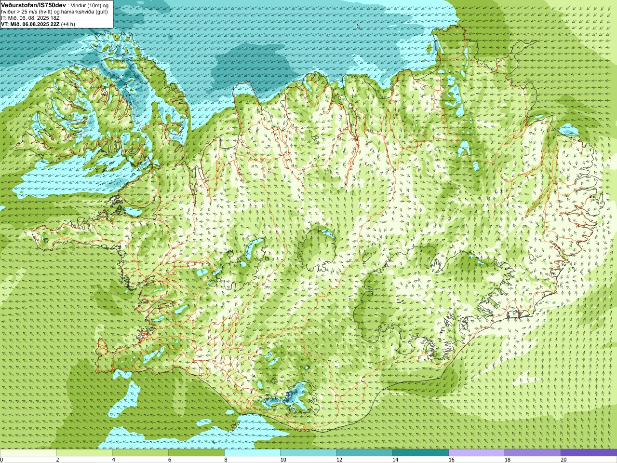Click the 'IT: Mið. 06. 08. 2025 18Z' line
617x463 pixels.
(30, 18)
